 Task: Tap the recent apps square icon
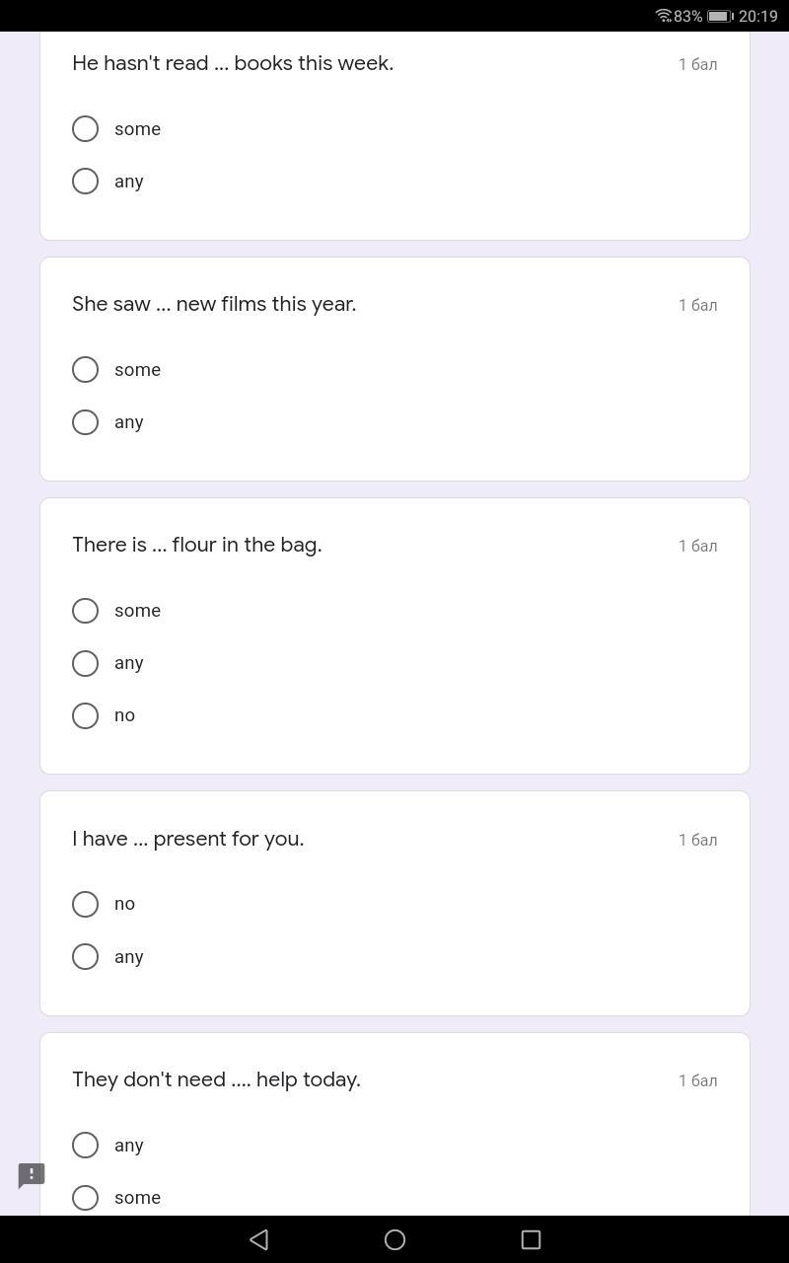click(x=531, y=1239)
